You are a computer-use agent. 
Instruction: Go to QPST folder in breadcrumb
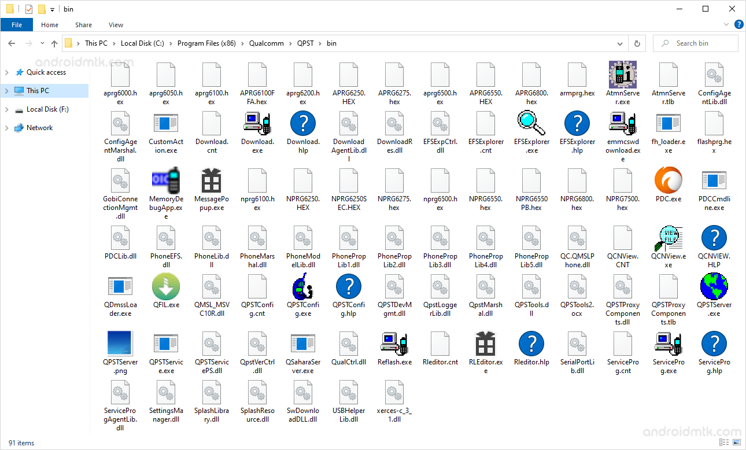click(x=305, y=43)
